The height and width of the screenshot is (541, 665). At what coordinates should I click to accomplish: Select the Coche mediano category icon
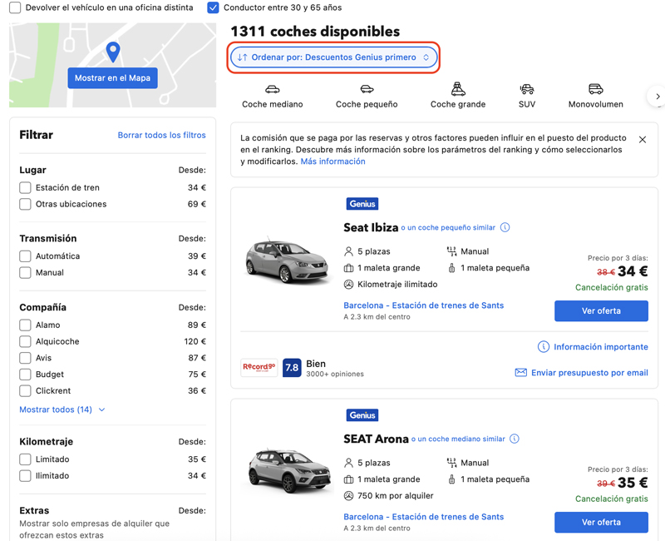(273, 89)
